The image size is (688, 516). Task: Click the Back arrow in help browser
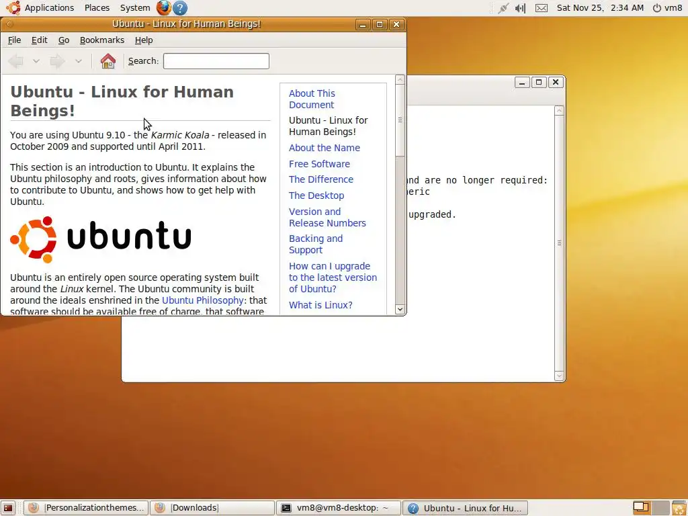tap(16, 61)
